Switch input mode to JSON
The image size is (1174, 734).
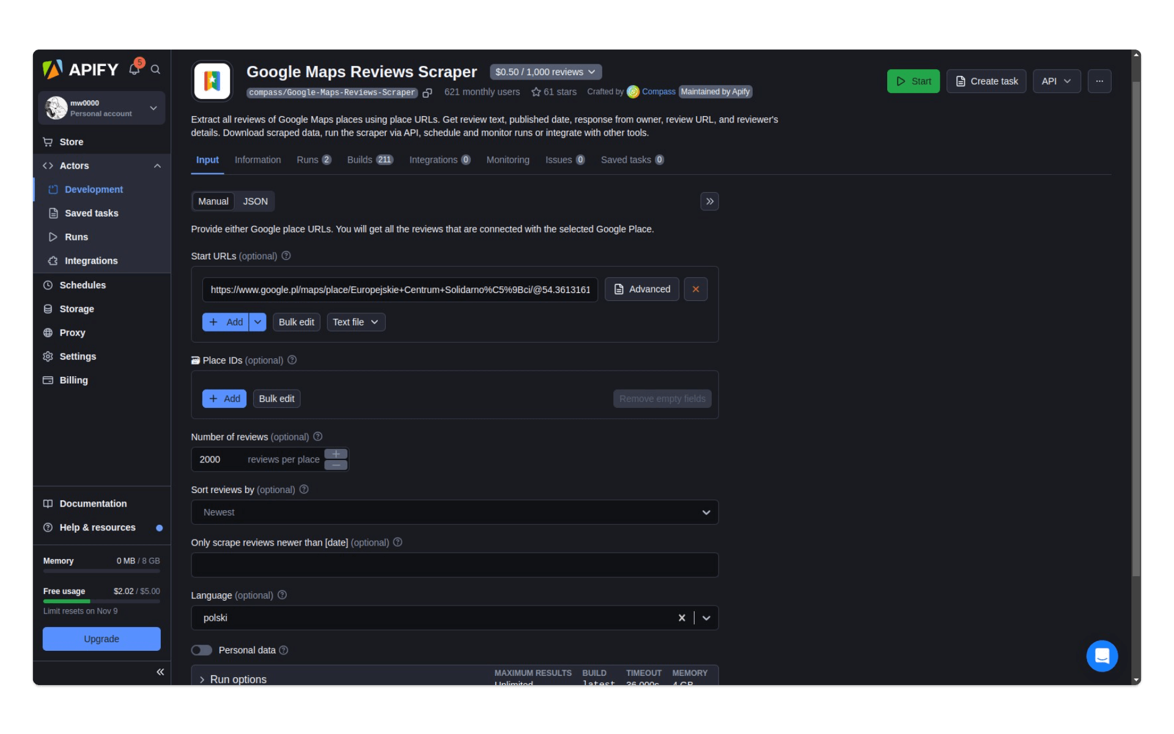click(x=255, y=201)
